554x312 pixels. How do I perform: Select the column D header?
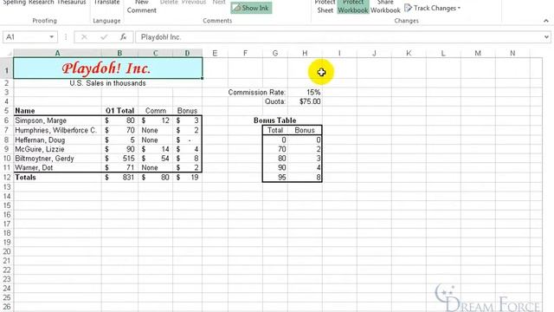(187, 53)
